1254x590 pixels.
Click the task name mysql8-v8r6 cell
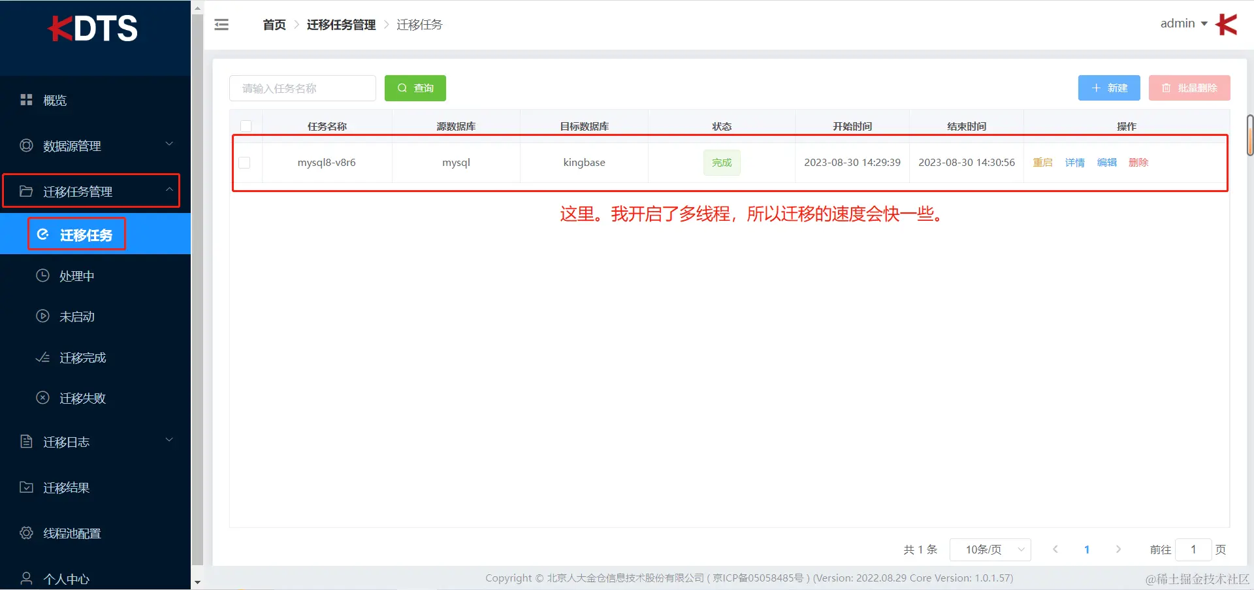click(x=327, y=163)
